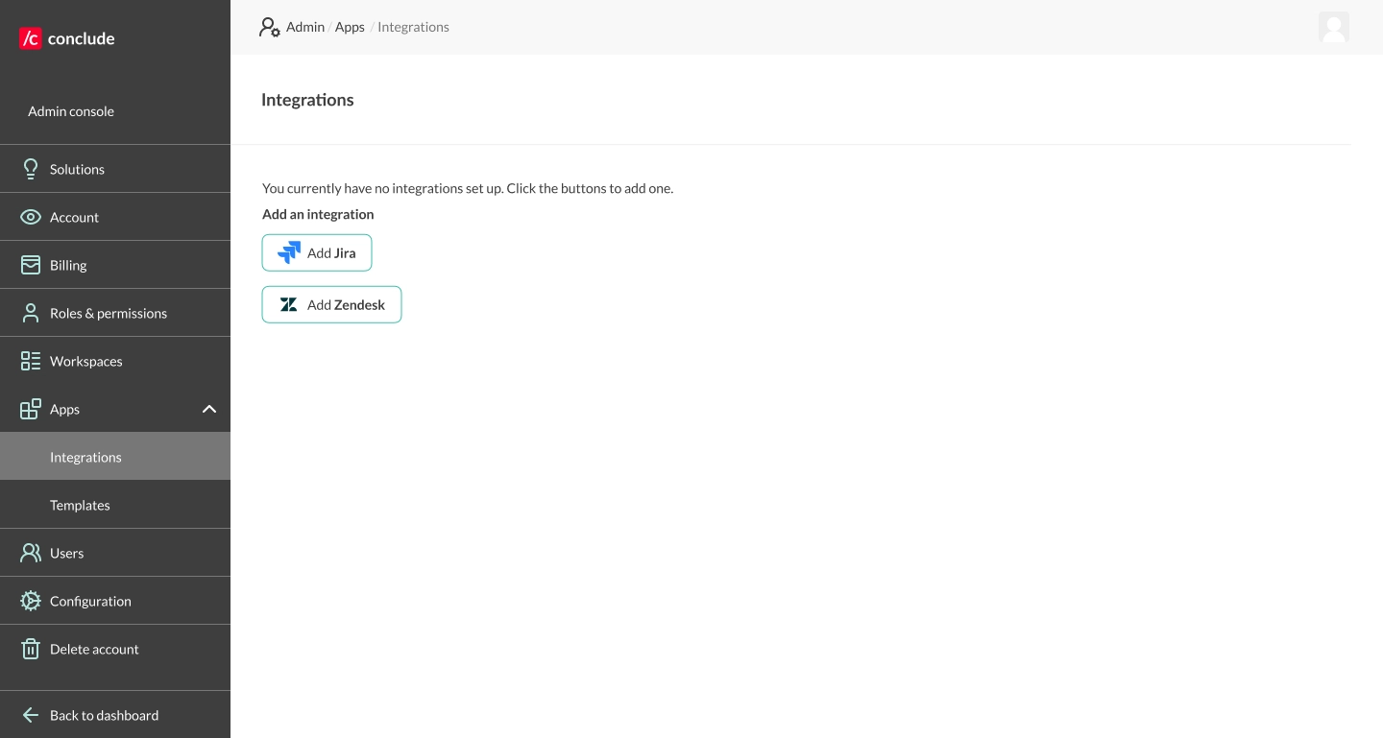Click the Add Jira button
This screenshot has width=1383, height=738.
tap(317, 252)
